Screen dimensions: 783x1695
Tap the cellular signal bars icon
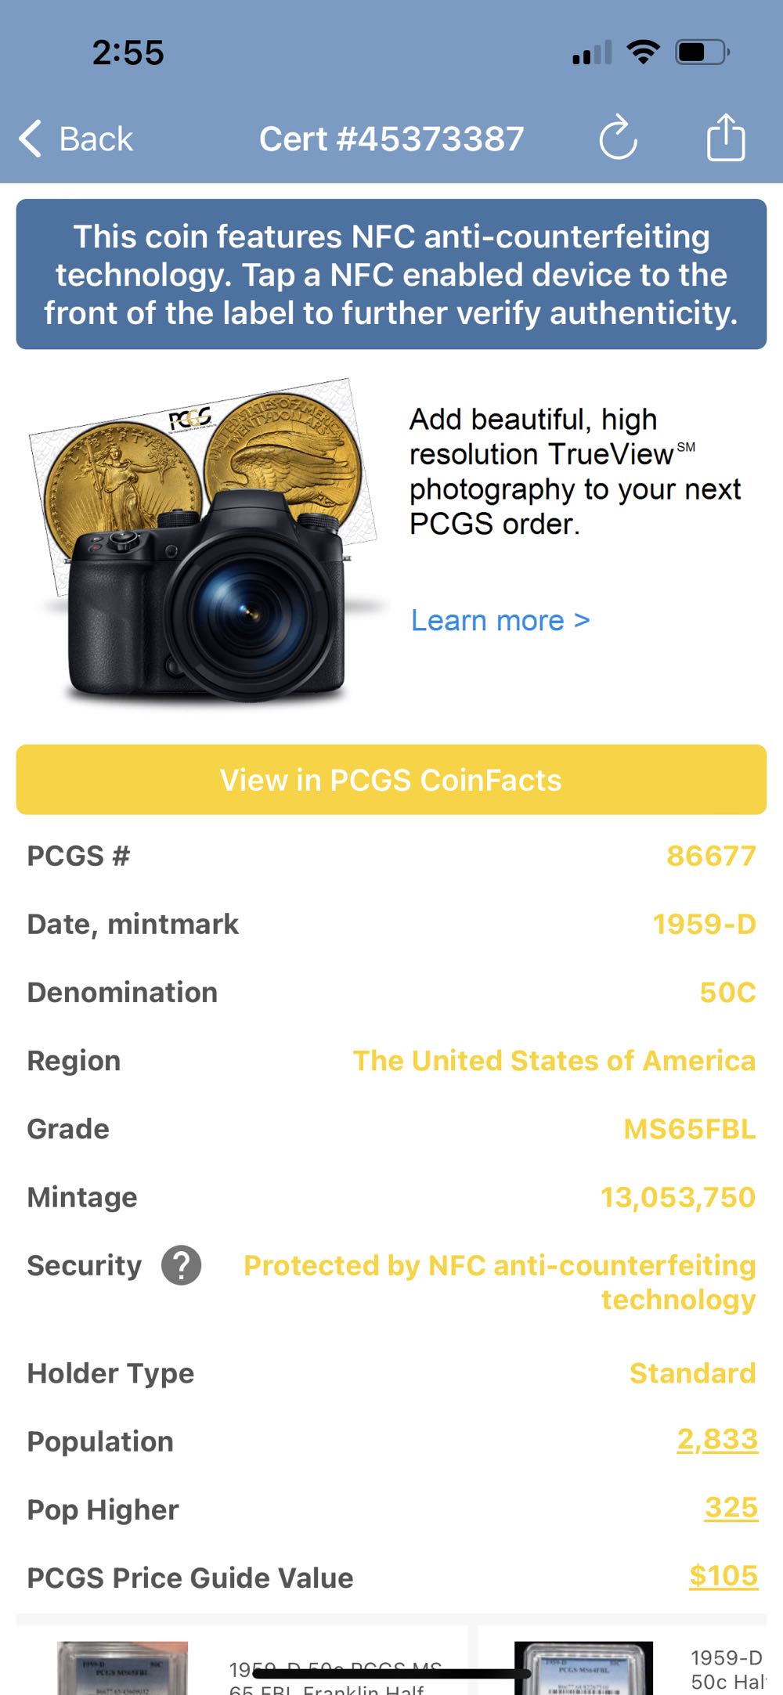tap(592, 53)
